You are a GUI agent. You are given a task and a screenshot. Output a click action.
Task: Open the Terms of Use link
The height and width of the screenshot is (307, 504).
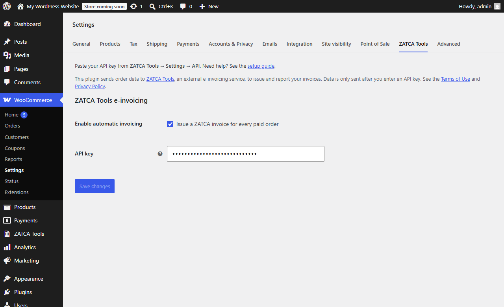pyautogui.click(x=456, y=79)
